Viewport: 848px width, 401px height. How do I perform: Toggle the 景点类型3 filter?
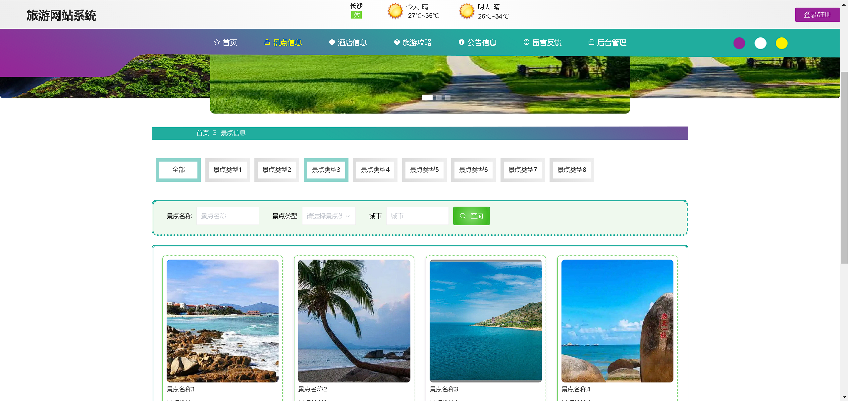click(326, 170)
